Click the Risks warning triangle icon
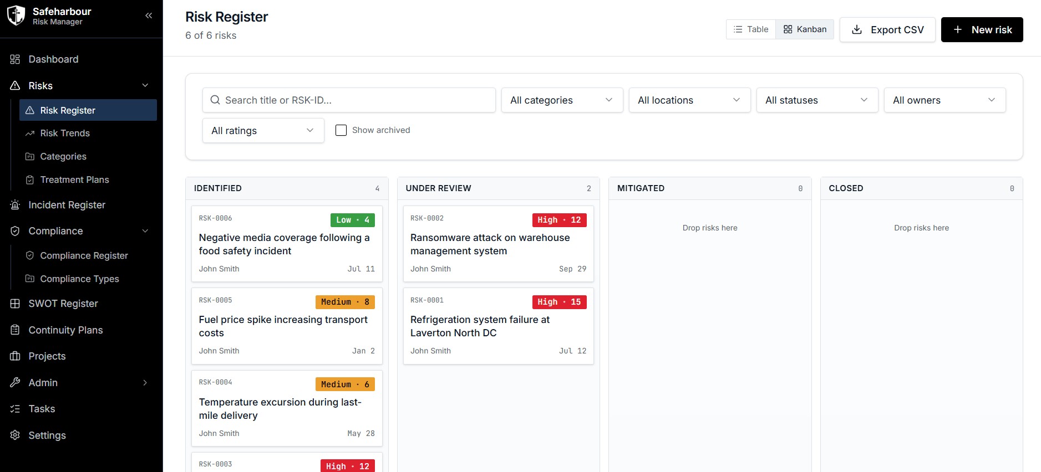This screenshot has height=472, width=1041. pyautogui.click(x=15, y=86)
